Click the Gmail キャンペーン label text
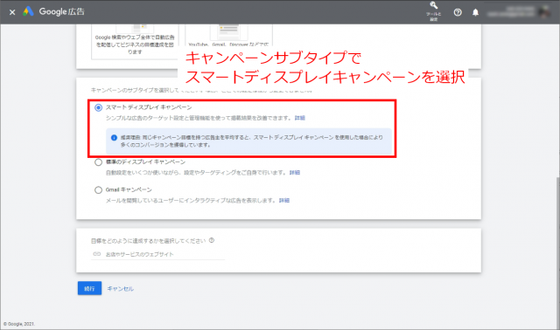Viewport: 560px width, 330px height. click(129, 189)
